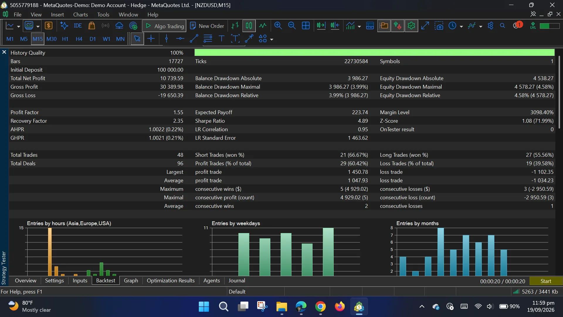Open the IDE MetaEditor
The height and width of the screenshot is (317, 563).
(x=78, y=26)
